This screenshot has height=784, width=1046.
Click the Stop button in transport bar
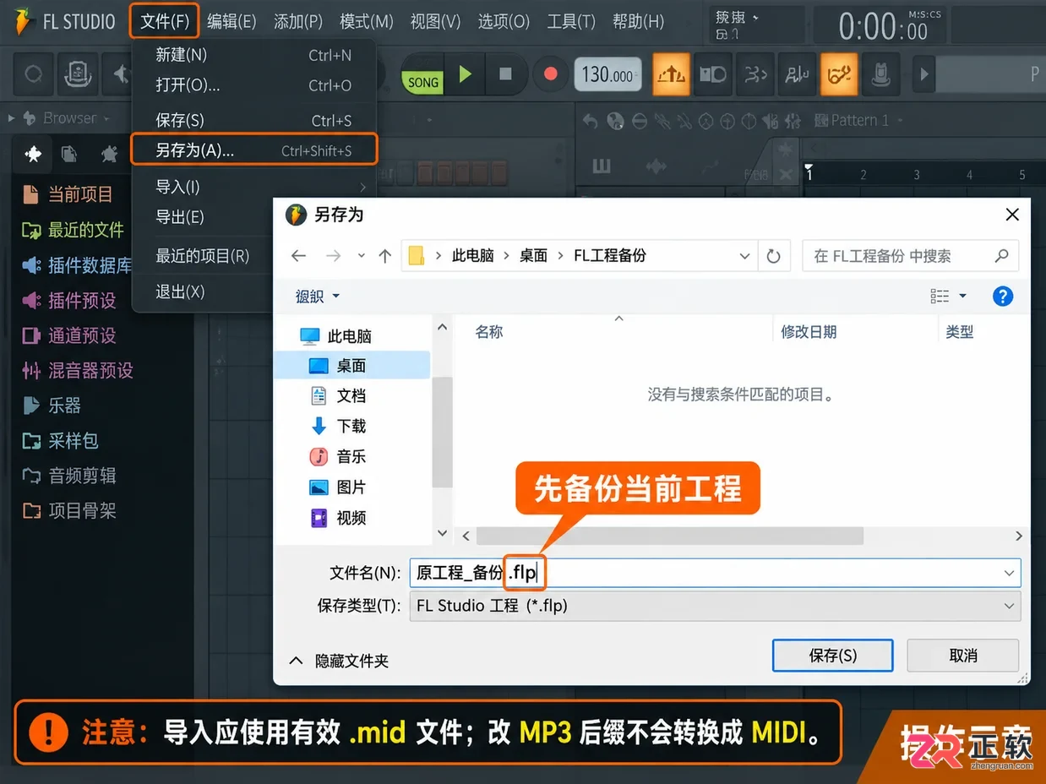505,74
